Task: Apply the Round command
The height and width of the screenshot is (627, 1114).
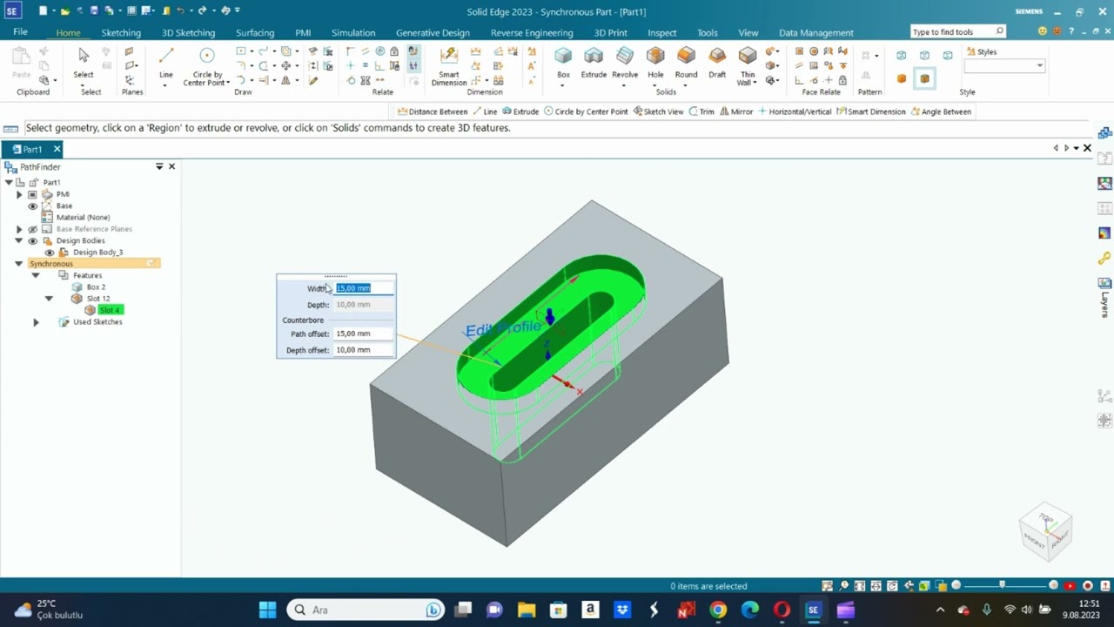Action: [x=686, y=63]
